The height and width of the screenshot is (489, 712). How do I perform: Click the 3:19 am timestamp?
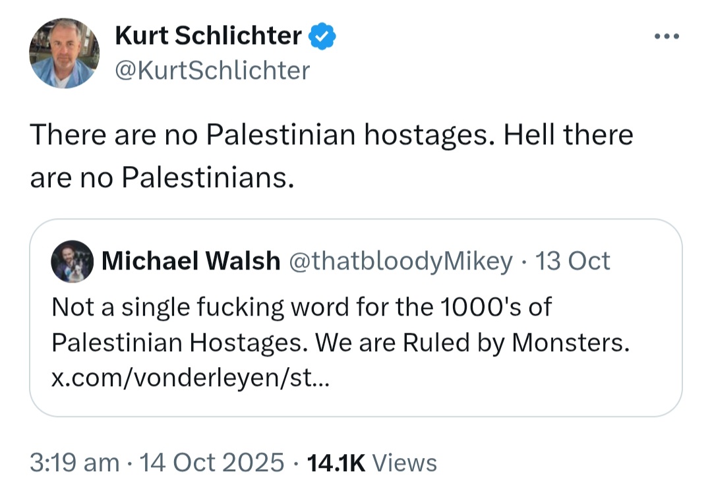click(x=74, y=462)
